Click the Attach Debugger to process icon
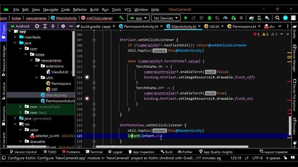 [233, 18]
